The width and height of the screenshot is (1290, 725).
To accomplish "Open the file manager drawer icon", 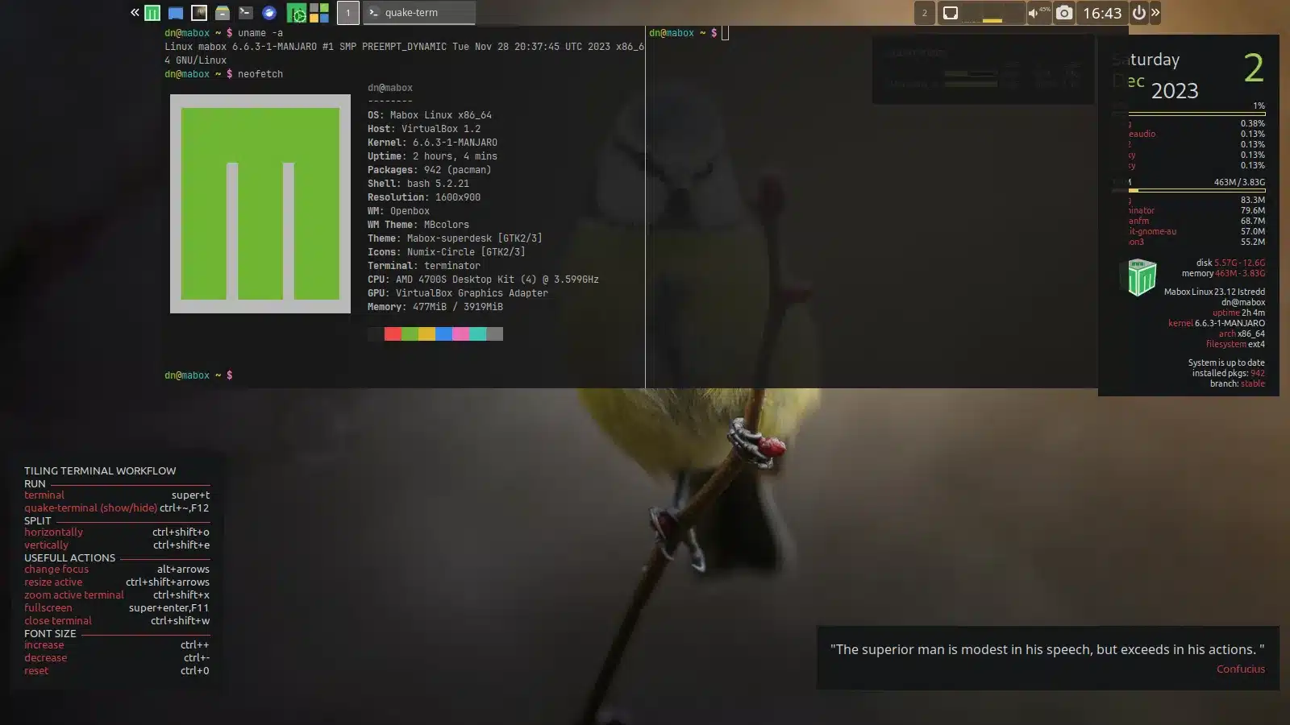I will [222, 13].
